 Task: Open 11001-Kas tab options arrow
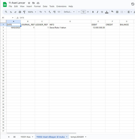pyautogui.click(x=32, y=137)
